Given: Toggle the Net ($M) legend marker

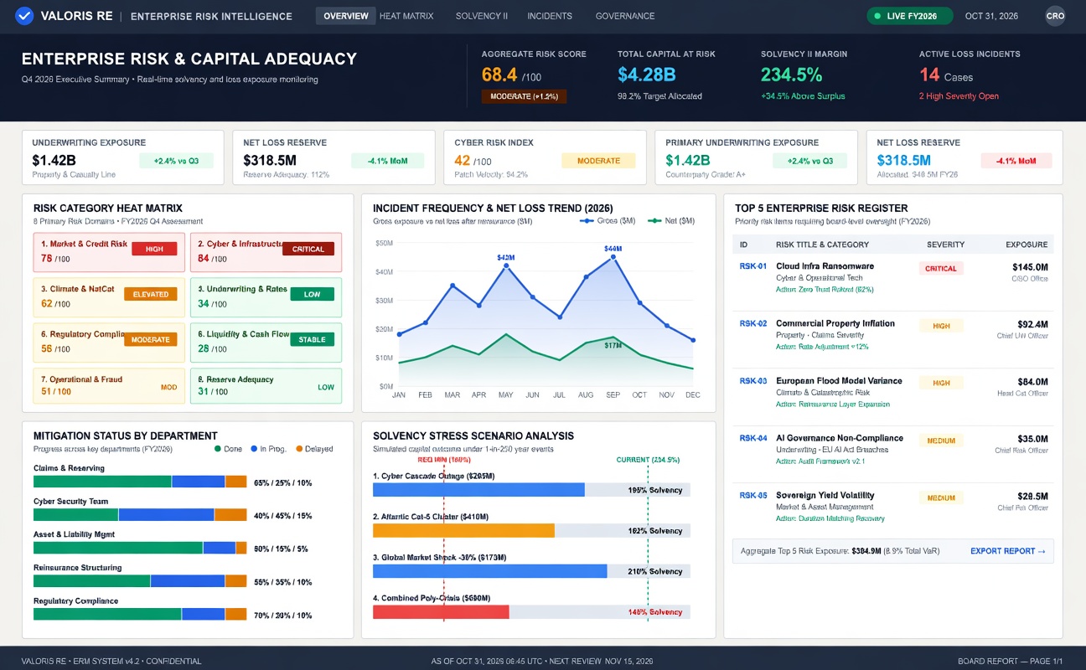Looking at the screenshot, I should (x=654, y=221).
